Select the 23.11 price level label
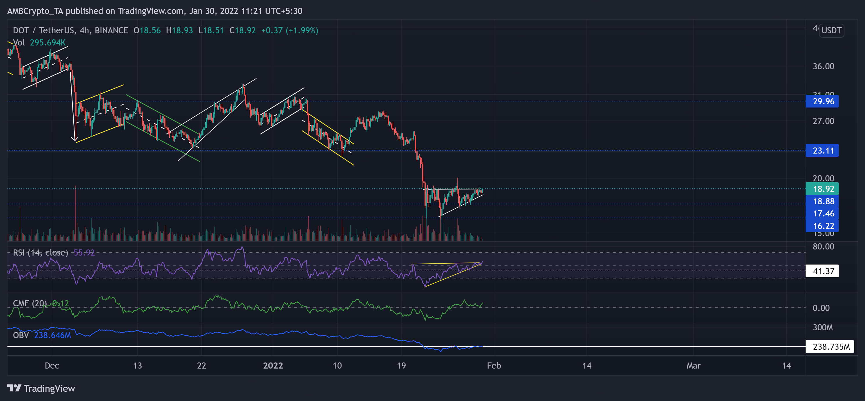This screenshot has height=401, width=865. 822,150
